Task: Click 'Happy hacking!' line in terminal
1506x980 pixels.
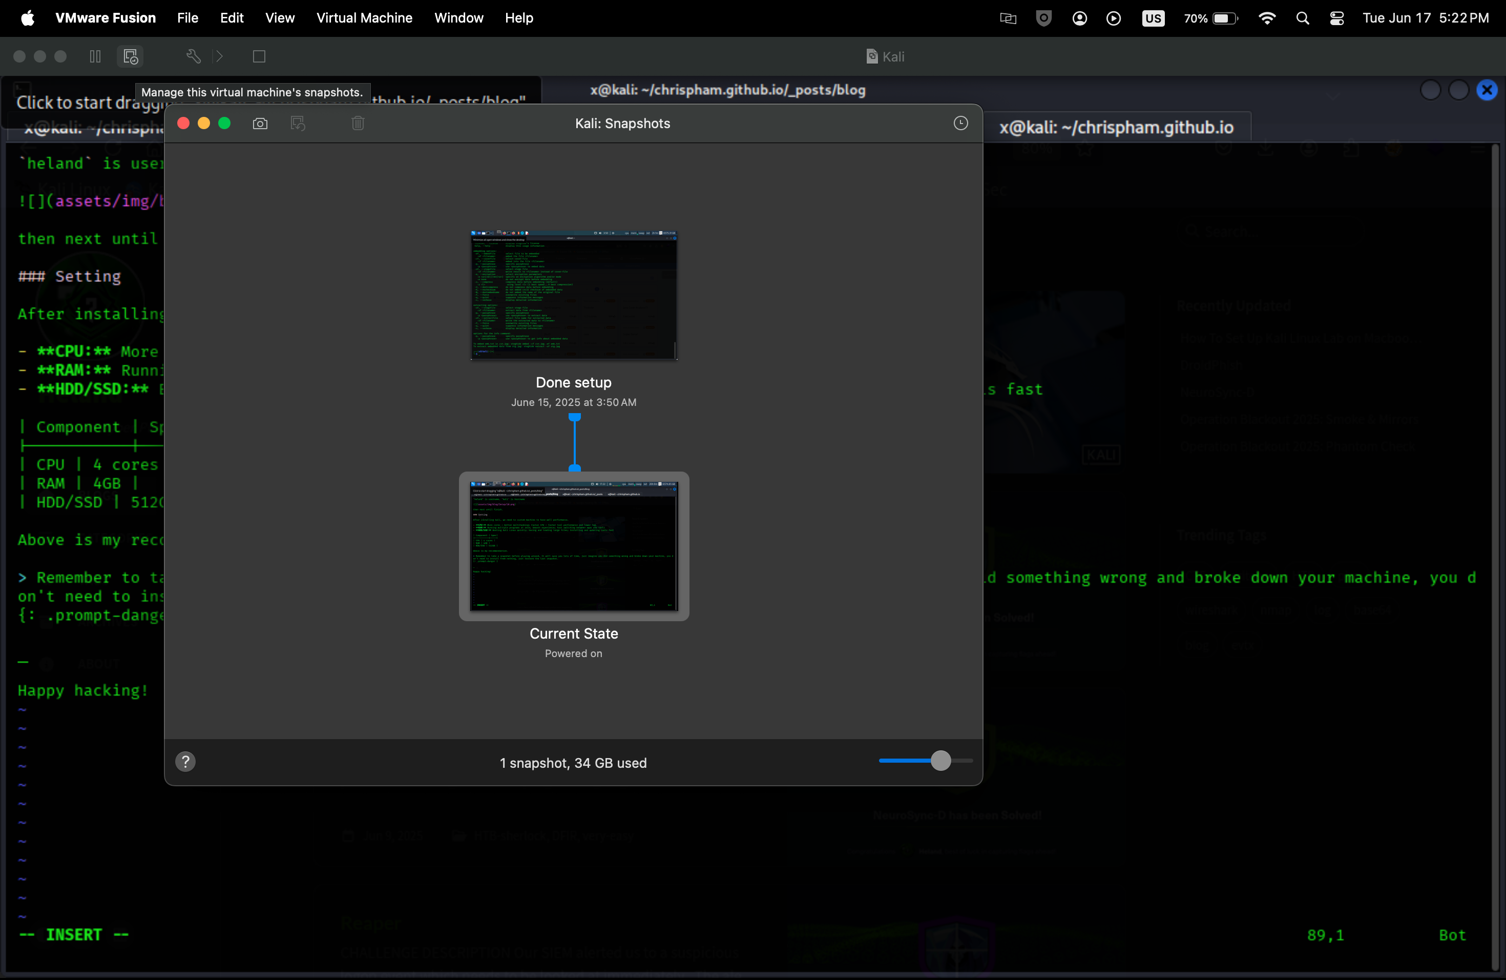Action: click(83, 690)
